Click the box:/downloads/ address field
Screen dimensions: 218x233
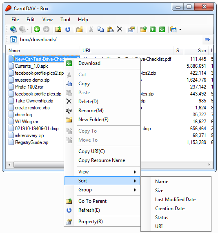point(110,40)
